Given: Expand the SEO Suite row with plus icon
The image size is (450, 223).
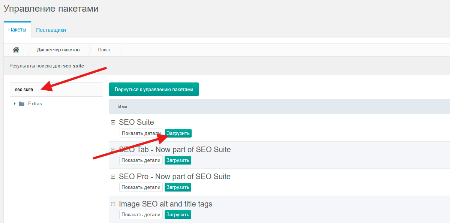Looking at the screenshot, I should [113, 122].
